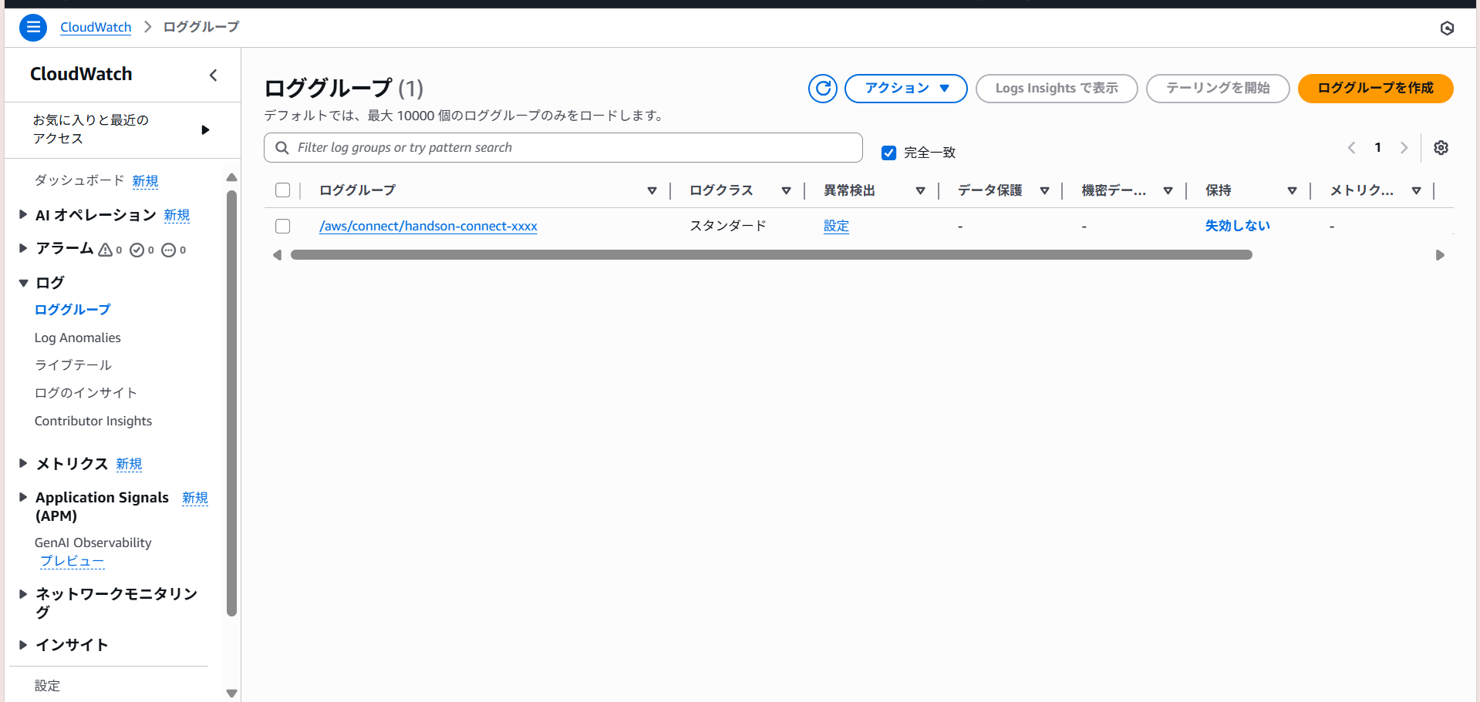This screenshot has height=702, width=1480.
Task: Click the search magnifier icon in filter box
Action: [x=282, y=147]
